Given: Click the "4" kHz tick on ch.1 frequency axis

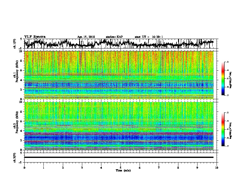Looking at the screenshot, I should pos(22,80).
